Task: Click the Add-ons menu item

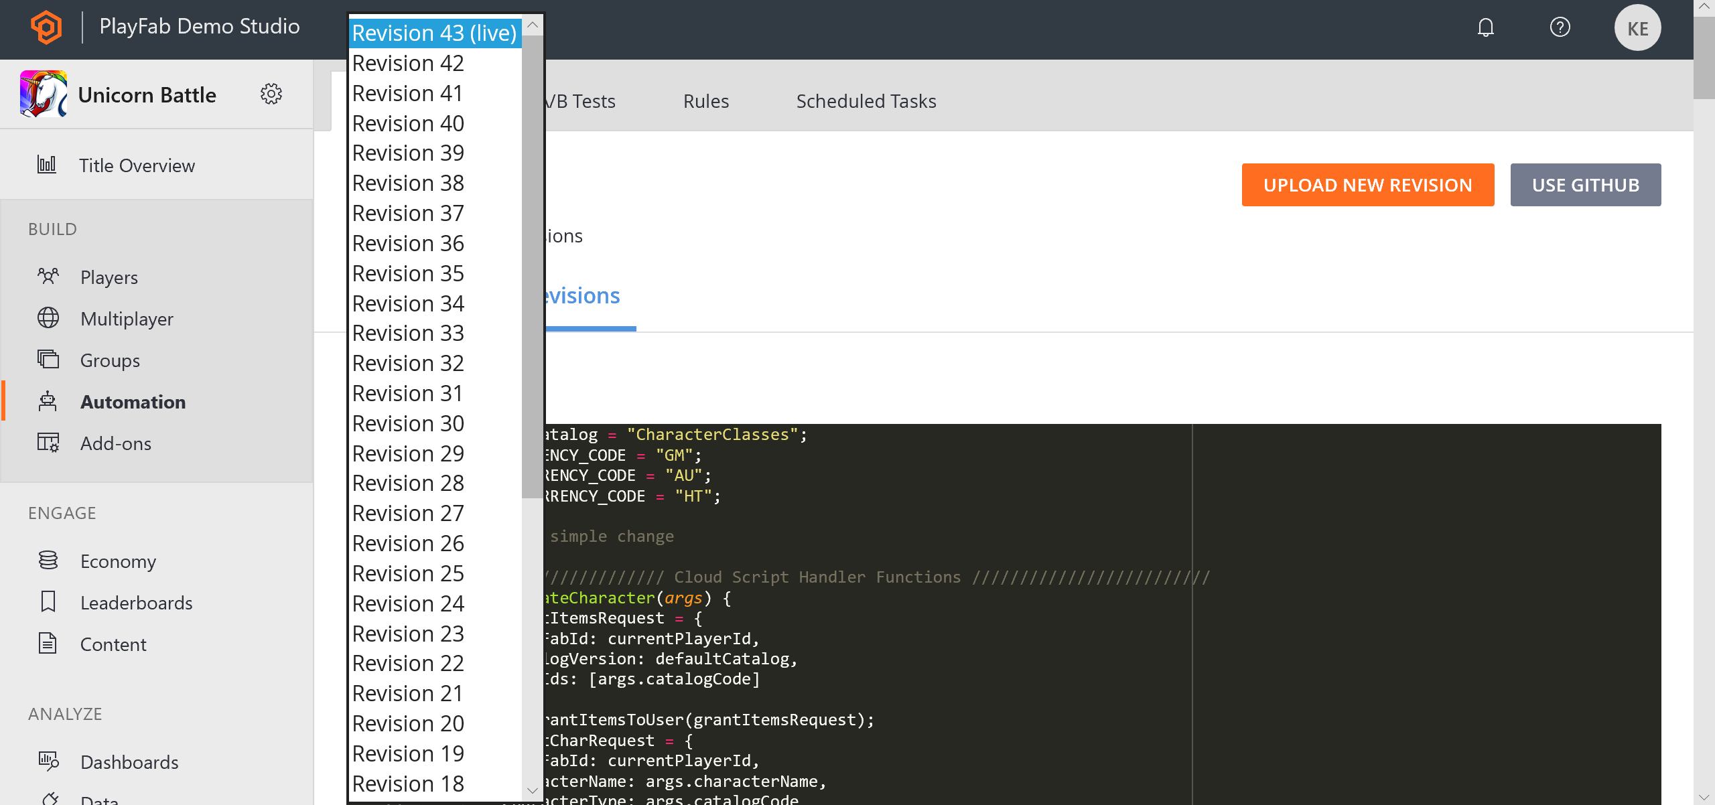Action: tap(115, 443)
